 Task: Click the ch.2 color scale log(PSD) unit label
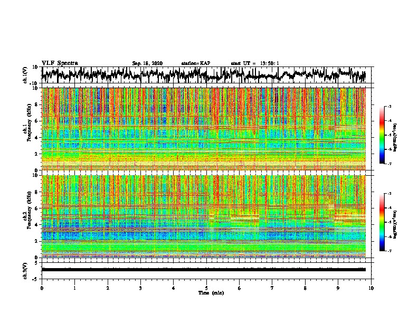point(395,224)
